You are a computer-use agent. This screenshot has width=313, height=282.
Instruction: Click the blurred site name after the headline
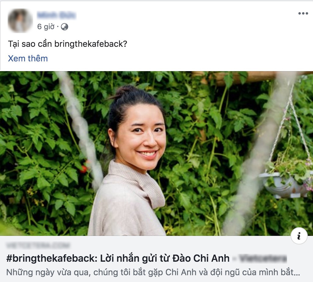263,258
